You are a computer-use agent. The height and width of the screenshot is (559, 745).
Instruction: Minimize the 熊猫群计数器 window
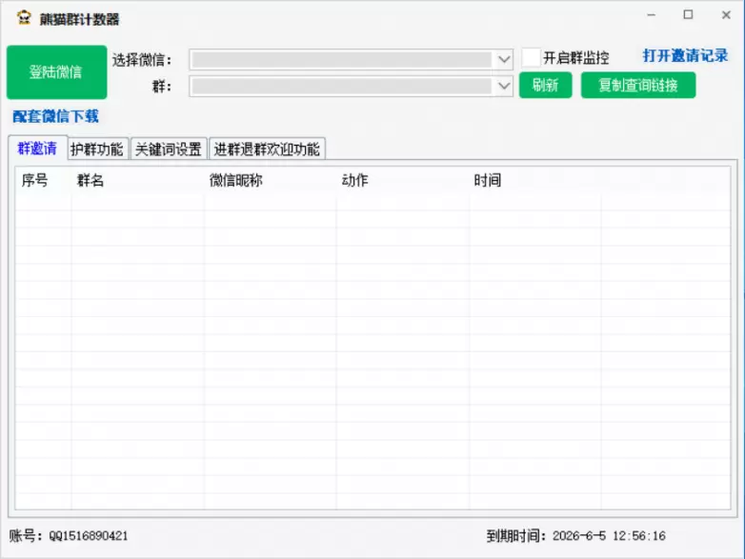tap(652, 16)
